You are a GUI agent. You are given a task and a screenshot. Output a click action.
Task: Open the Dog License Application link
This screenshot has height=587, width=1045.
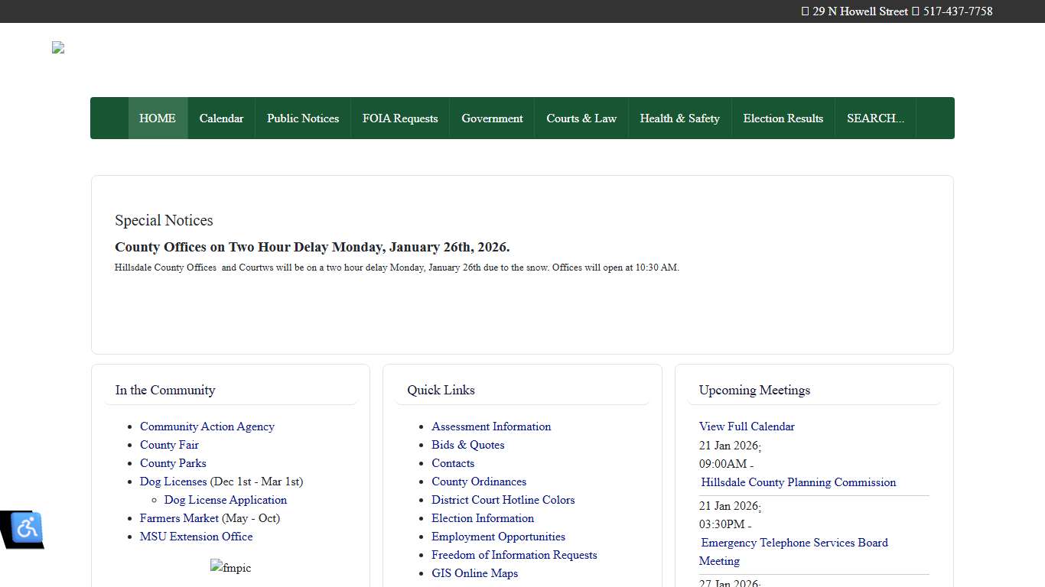point(226,500)
